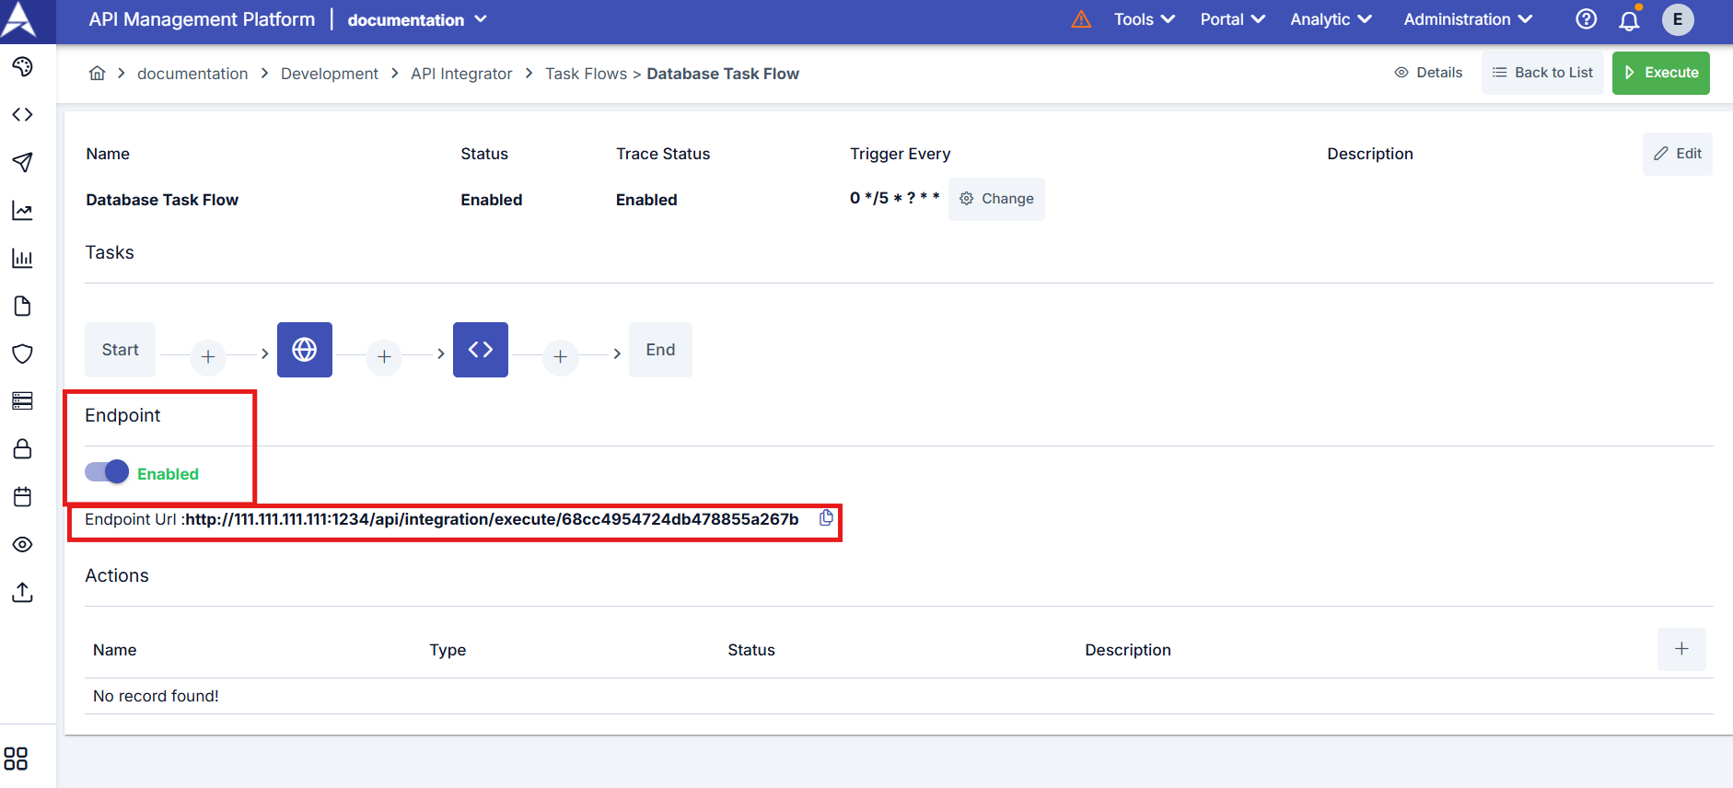Open the user avatar E menu

coord(1678,19)
